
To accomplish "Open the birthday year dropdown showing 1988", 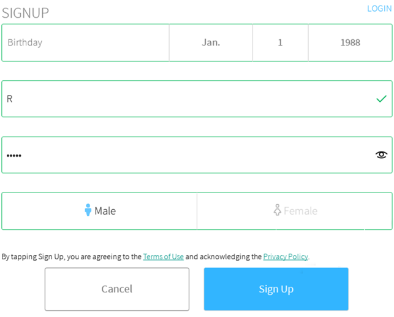I will (350, 43).
